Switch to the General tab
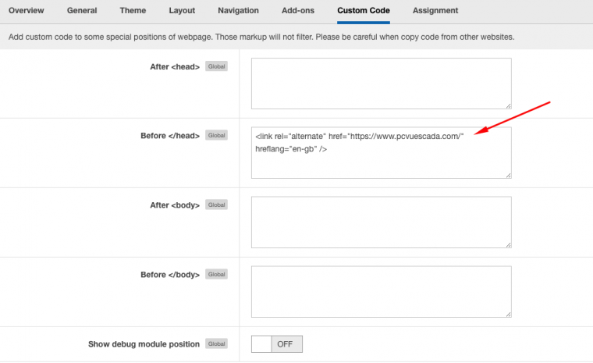Viewport: 593px width, 363px height. (82, 11)
